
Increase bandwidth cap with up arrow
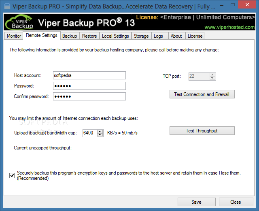(100, 132)
